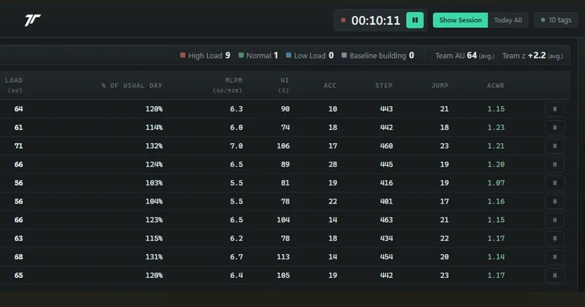Click the app logo in top-left
585x307 pixels.
[33, 19]
